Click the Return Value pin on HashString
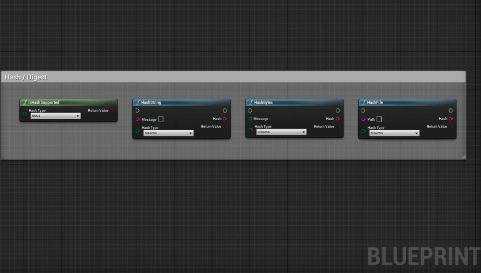481x273 pixels. [225, 126]
